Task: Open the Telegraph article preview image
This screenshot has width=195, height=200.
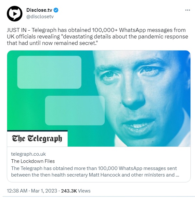Action: 99,98
